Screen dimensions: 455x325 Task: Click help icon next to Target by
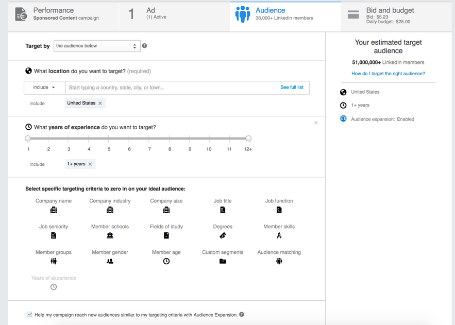click(144, 46)
